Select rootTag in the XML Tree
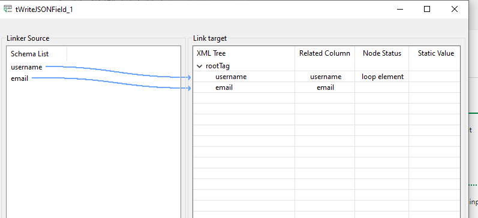 (217, 66)
